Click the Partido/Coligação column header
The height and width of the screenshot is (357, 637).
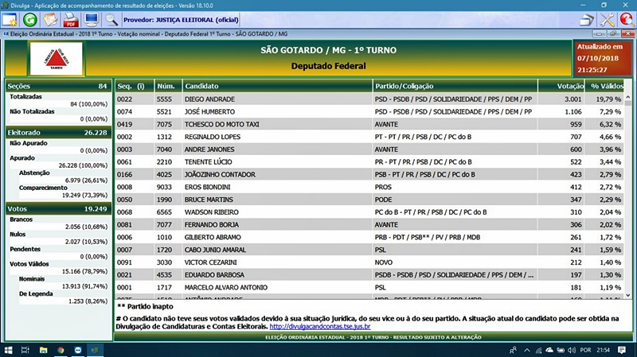[x=454, y=85]
